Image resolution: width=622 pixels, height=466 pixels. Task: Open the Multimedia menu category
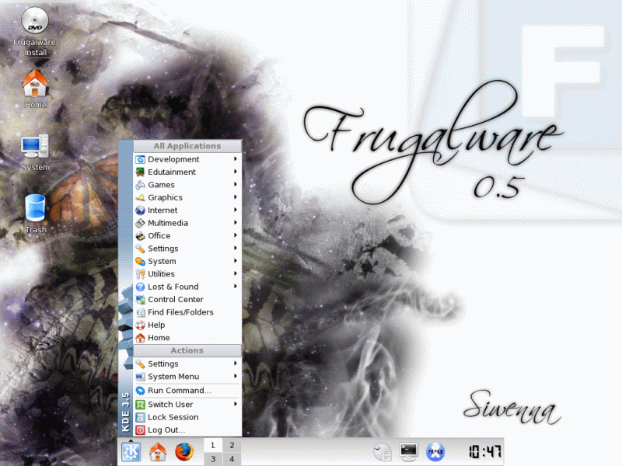pyautogui.click(x=187, y=223)
